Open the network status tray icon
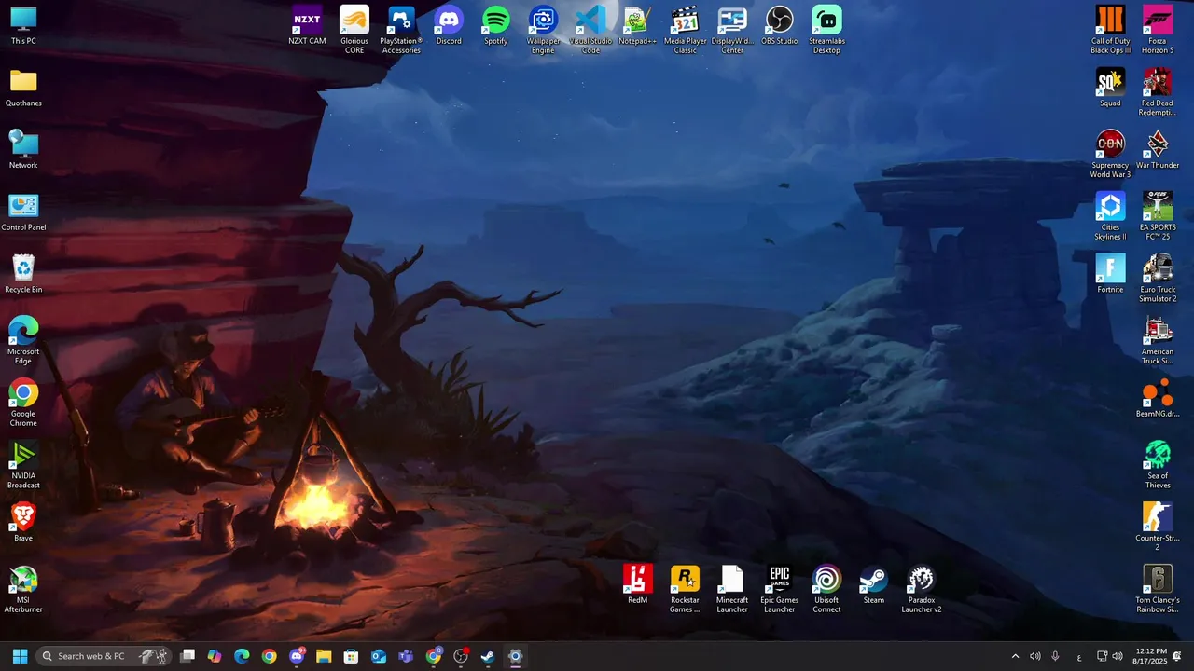 1102,656
